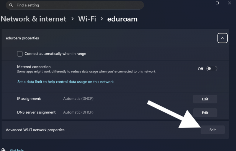The width and height of the screenshot is (236, 151).
Task: Click the chevron after Network & internet
Action: click(72, 19)
